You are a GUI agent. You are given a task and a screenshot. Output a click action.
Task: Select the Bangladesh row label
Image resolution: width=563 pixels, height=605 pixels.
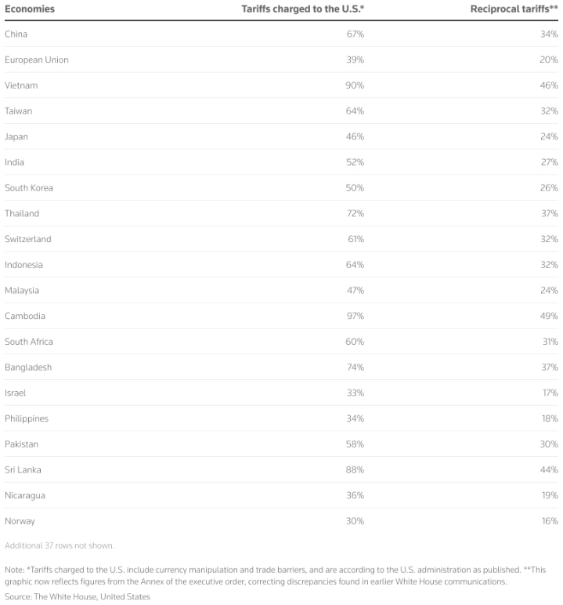click(x=28, y=368)
